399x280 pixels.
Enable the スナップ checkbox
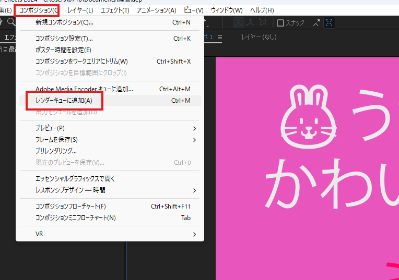point(280,23)
